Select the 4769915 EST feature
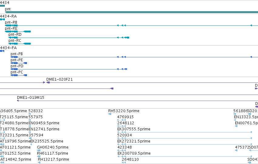The width and height of the screenshot is (258, 164). click(122, 120)
